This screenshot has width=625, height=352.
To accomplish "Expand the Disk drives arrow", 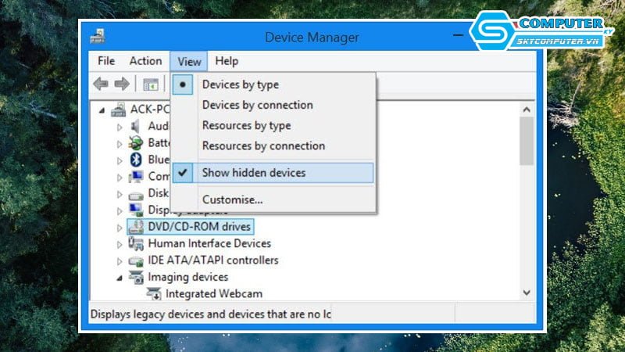I will point(120,194).
